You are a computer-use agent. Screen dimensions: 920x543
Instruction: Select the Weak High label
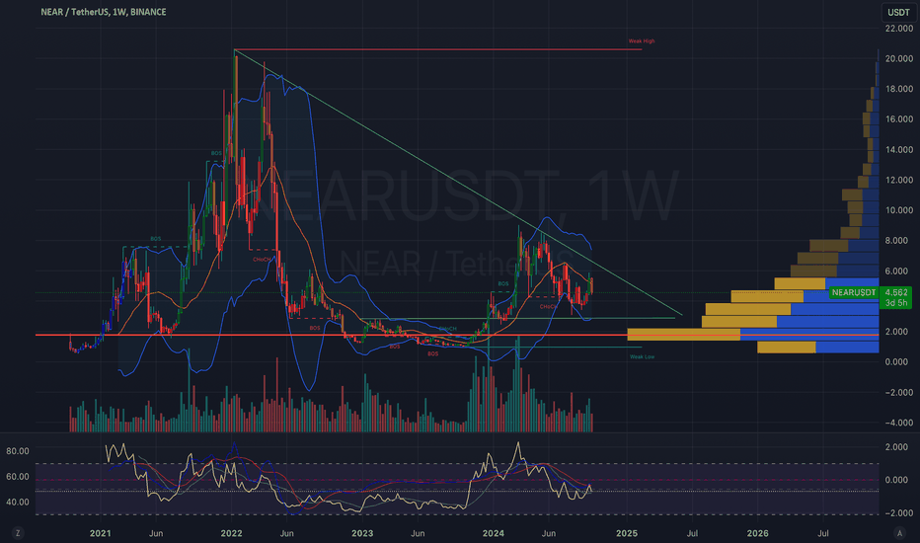pyautogui.click(x=642, y=41)
